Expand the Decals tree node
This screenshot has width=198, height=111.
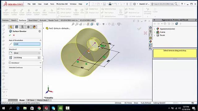click(x=154, y=35)
